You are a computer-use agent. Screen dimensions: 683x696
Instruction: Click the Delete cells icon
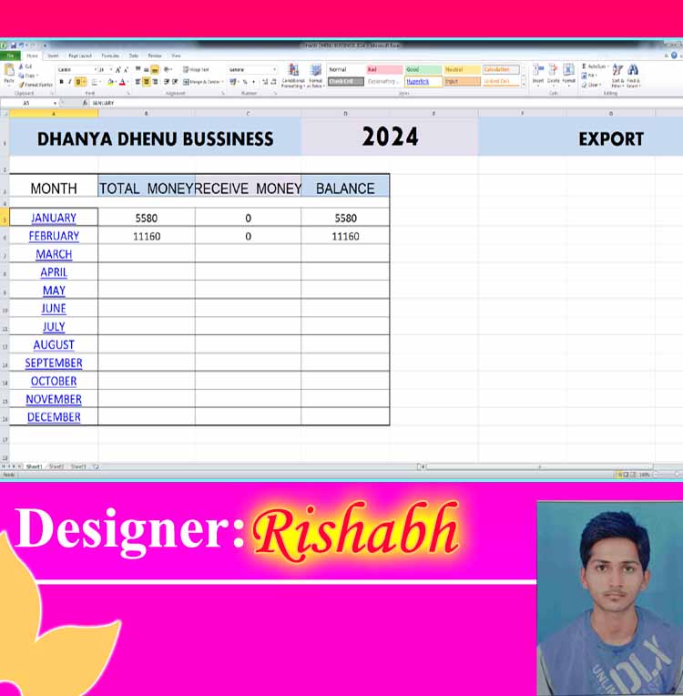pyautogui.click(x=553, y=72)
